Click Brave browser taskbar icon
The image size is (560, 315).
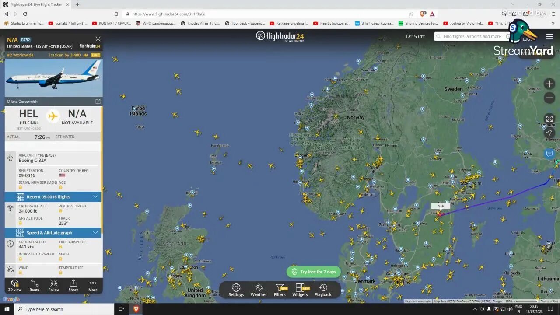pyautogui.click(x=136, y=309)
